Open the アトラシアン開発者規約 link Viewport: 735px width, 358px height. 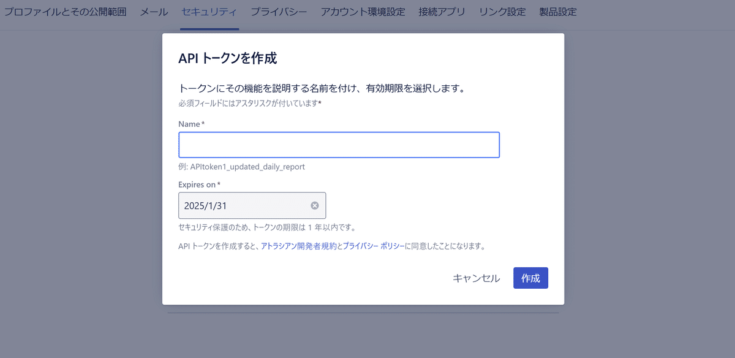click(x=299, y=246)
